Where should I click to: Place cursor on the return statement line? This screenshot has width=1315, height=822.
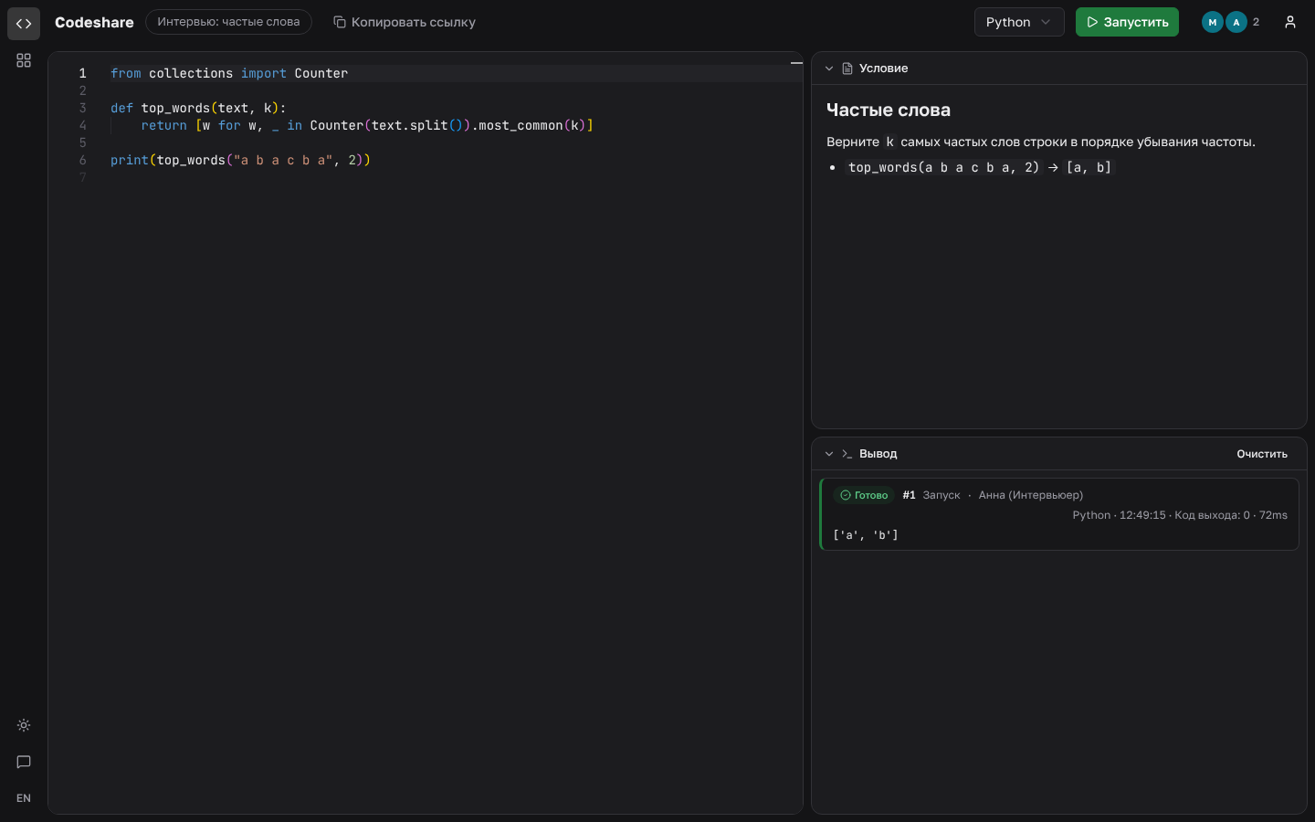pos(367,125)
